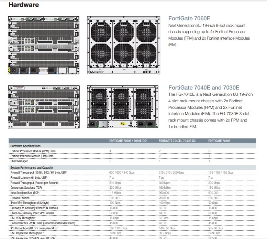This screenshot has width=267, height=239.
Task: Select the FPM Slots value "4" for 7060E
Action: (x=110, y=151)
